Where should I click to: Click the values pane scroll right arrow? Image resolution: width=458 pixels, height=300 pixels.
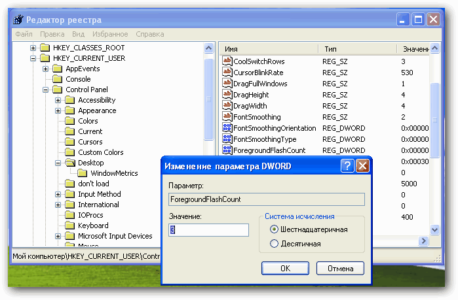pos(423,241)
